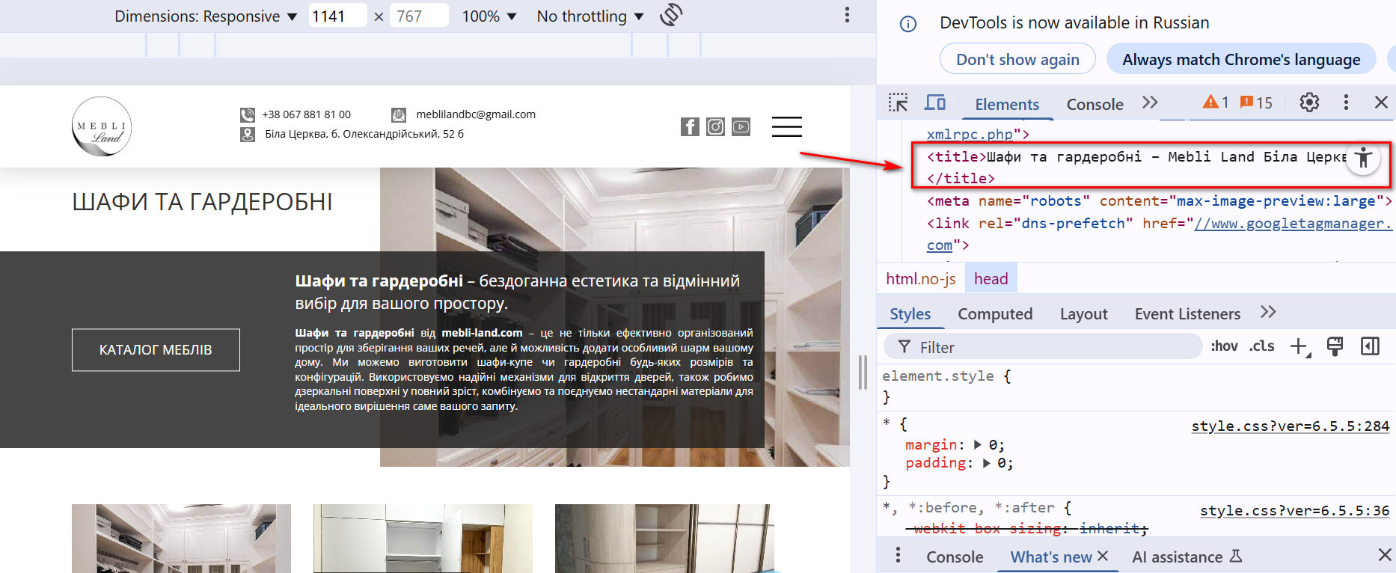Click the location pin icon in header

coord(248,135)
